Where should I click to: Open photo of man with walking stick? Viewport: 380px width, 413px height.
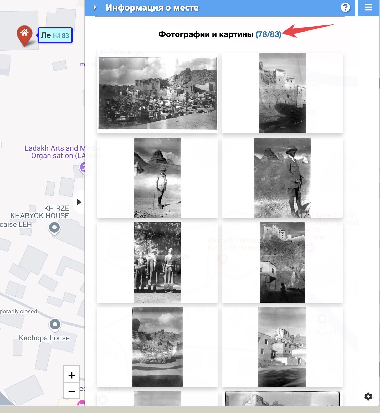coord(157,178)
